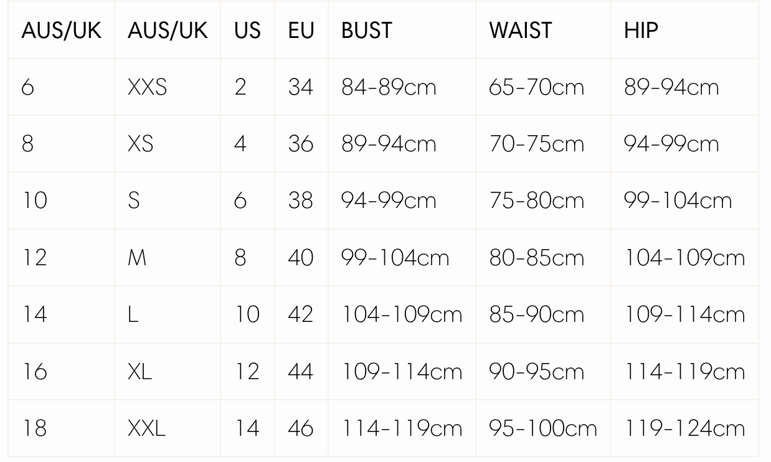This screenshot has width=771, height=462.
Task: Click AUS/UK size 16 cell
Action: coord(34,372)
